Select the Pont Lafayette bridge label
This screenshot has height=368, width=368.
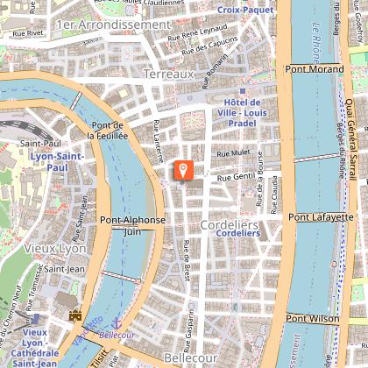click(321, 217)
